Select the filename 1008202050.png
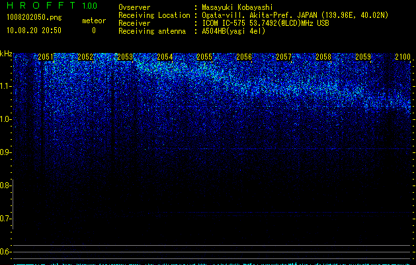Image resolution: width=416 pixels, height=265 pixels. tap(34, 17)
